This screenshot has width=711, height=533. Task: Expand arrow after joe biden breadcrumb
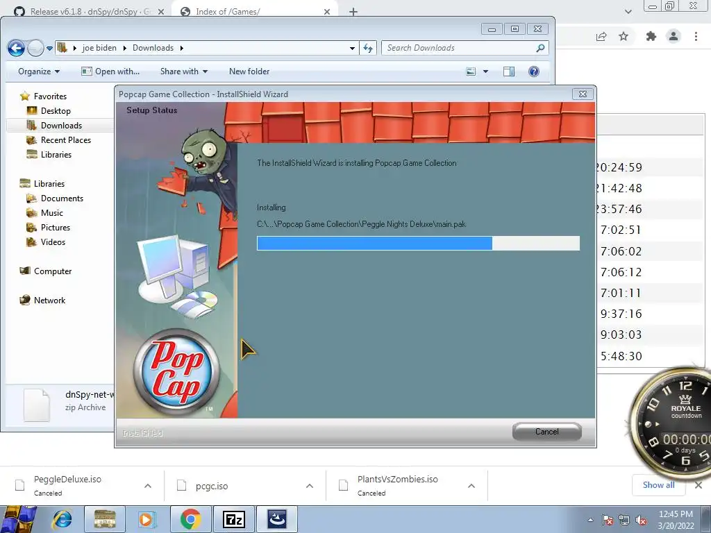(125, 48)
